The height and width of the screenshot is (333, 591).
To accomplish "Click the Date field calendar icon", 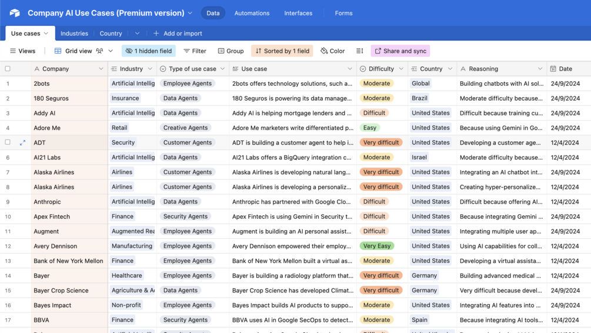I will click(553, 69).
